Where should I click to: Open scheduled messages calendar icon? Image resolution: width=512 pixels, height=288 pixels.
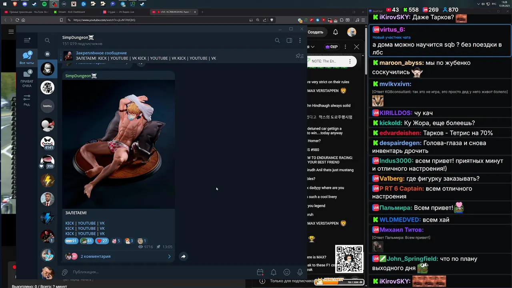point(260,272)
